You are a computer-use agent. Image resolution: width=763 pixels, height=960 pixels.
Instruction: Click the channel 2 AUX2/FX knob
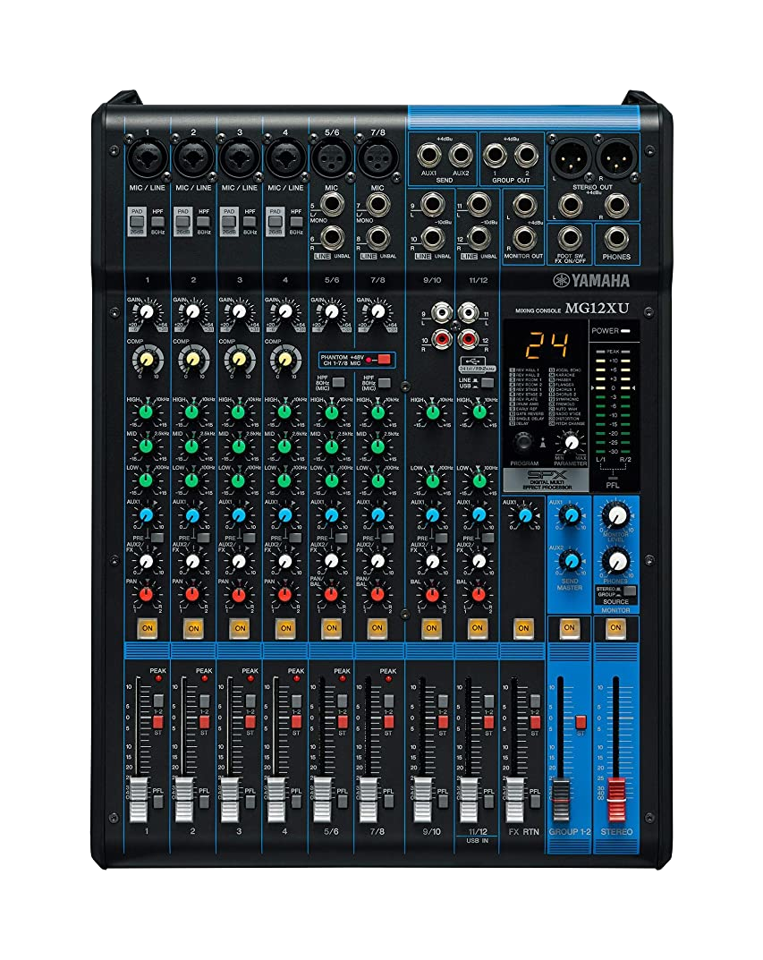[192, 562]
